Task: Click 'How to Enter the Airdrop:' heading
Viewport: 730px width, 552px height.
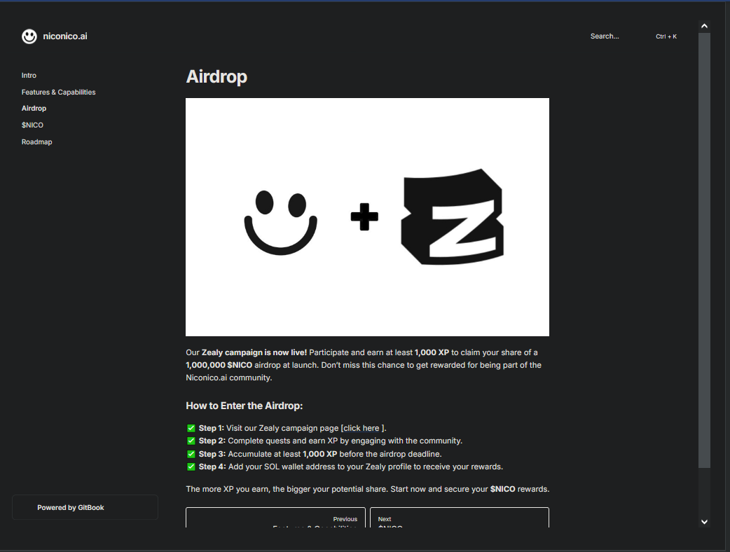Action: (x=245, y=406)
